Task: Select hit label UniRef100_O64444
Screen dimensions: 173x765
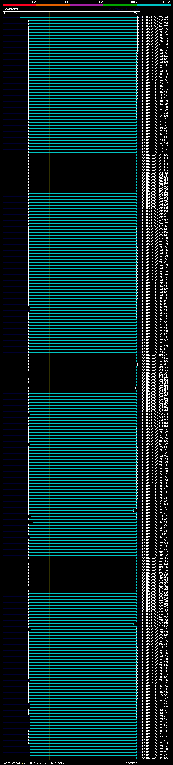Action: tap(155, 301)
